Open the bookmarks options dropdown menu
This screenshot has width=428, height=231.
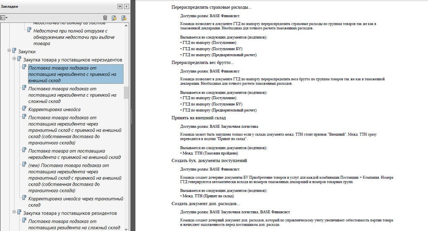pos(4,18)
